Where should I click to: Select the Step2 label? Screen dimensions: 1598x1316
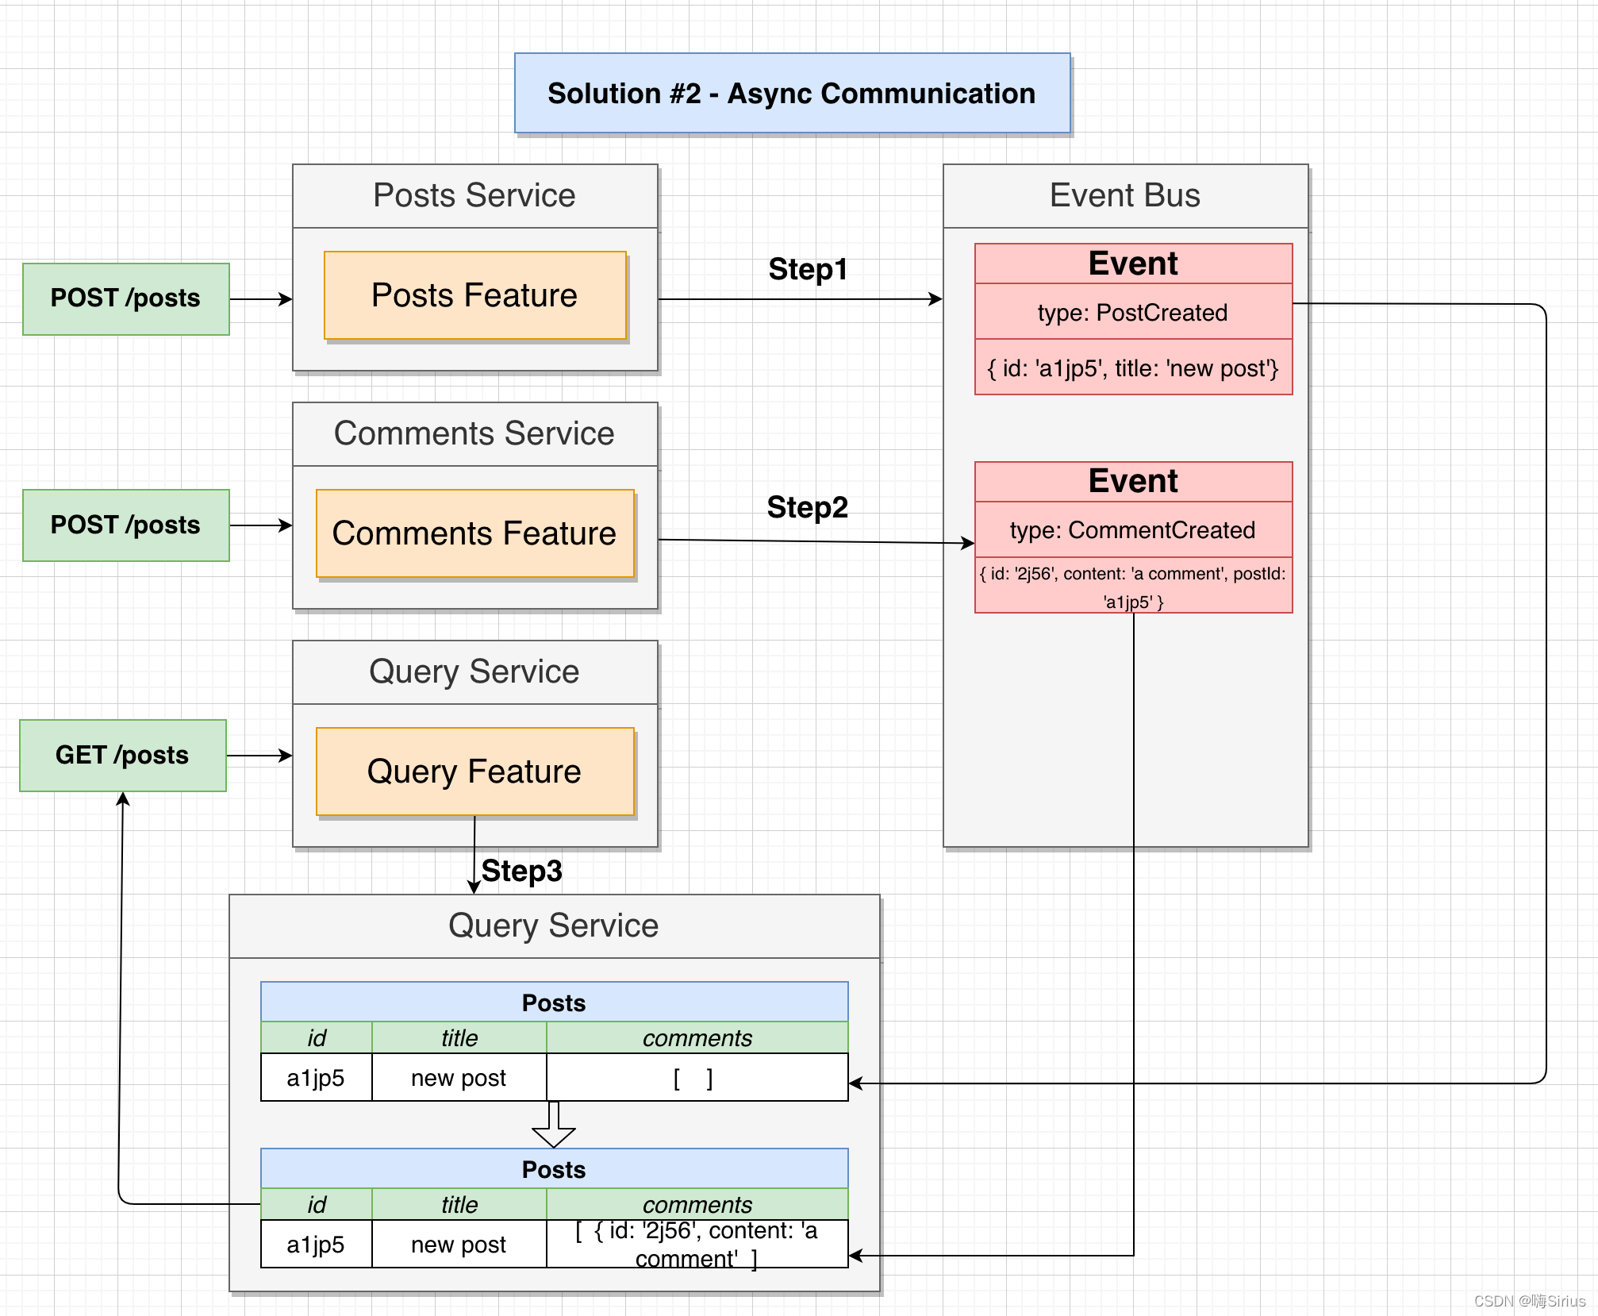pos(807,507)
